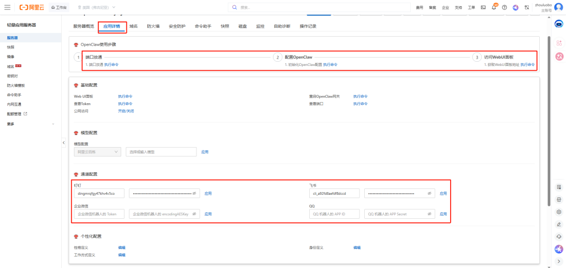Open the document icon in right rail

point(559,187)
